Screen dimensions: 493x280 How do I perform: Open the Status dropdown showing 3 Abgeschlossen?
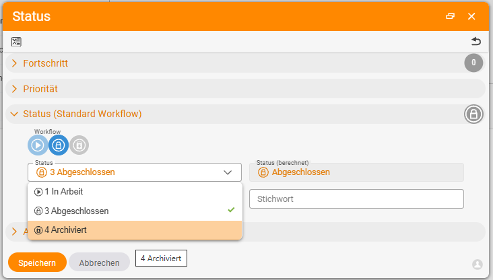click(x=135, y=172)
